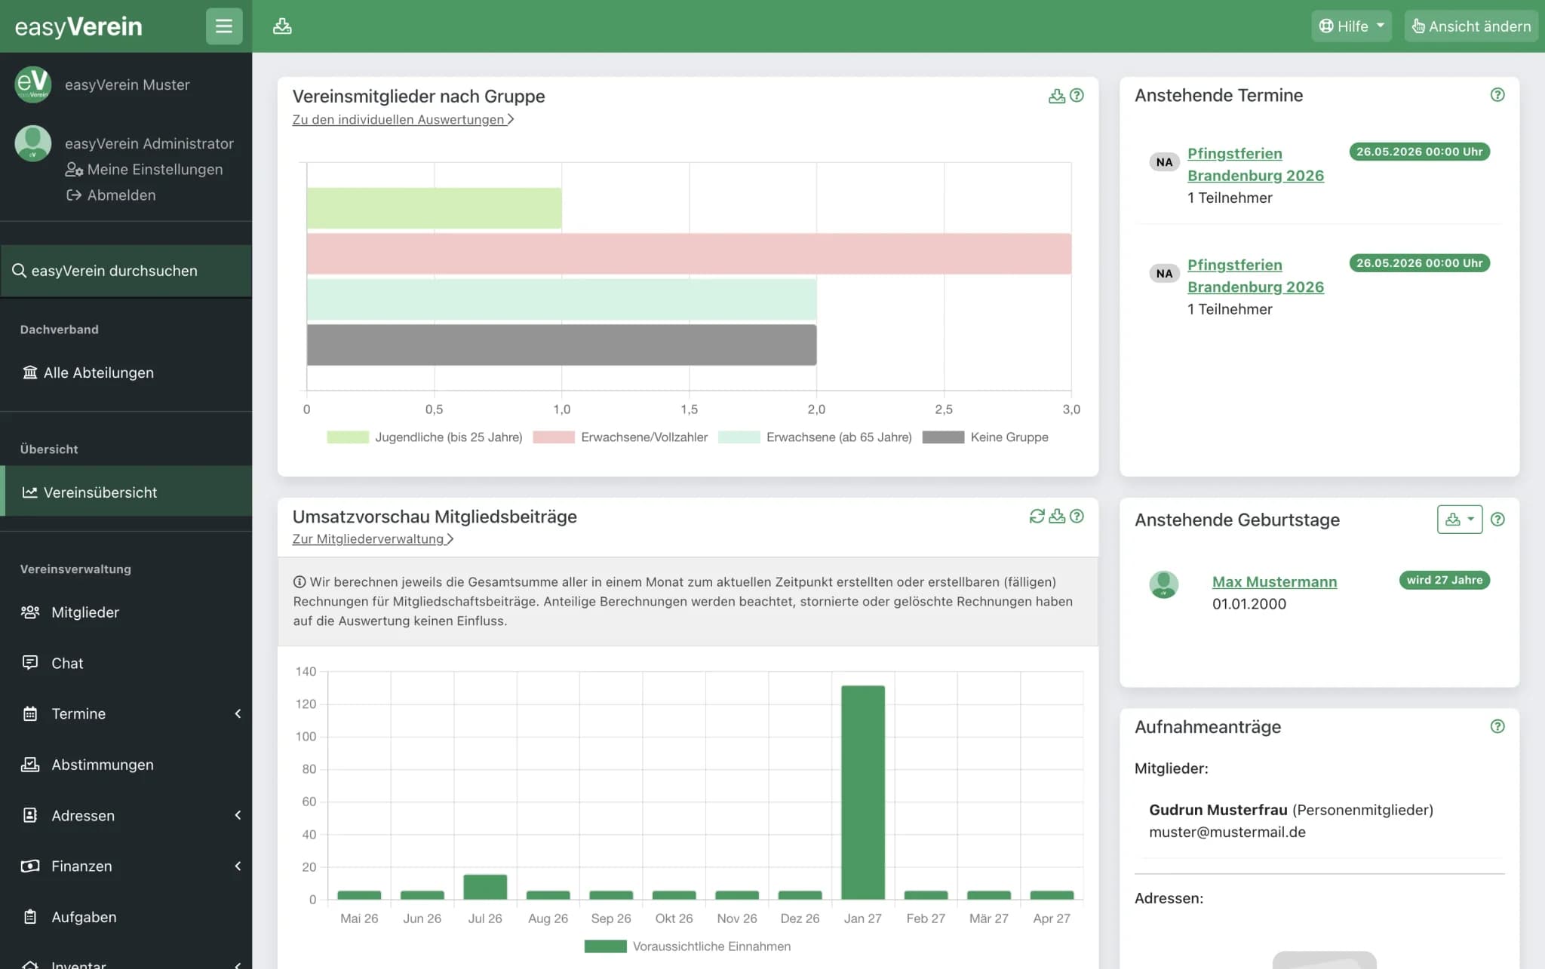Click the Ansicht ändern button
The image size is (1545, 969).
tap(1471, 26)
